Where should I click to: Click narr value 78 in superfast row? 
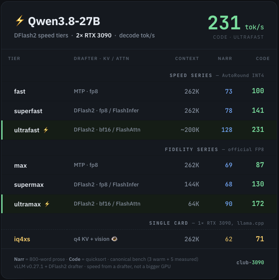(229, 111)
